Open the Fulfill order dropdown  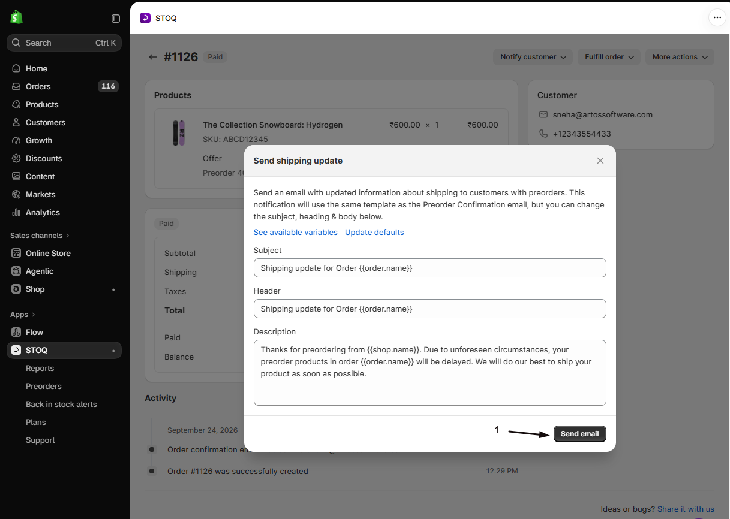point(609,57)
